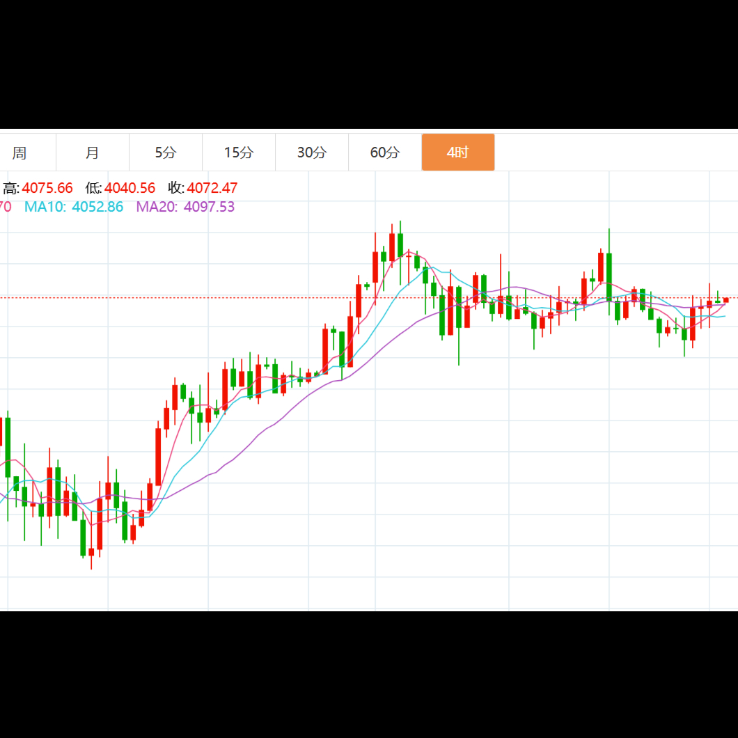The image size is (738, 738).
Task: Select the 60分 chart tab
Action: tap(385, 152)
